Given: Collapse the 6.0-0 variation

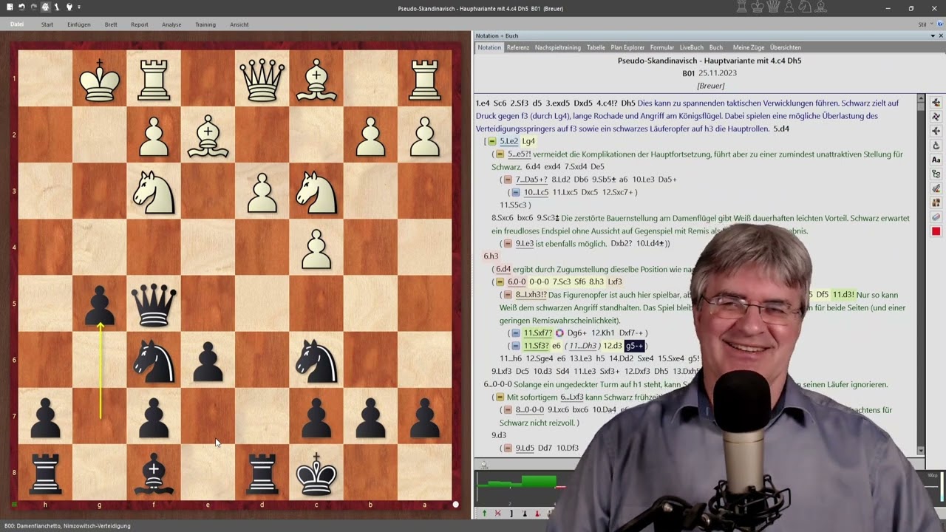Looking at the screenshot, I should (x=500, y=282).
